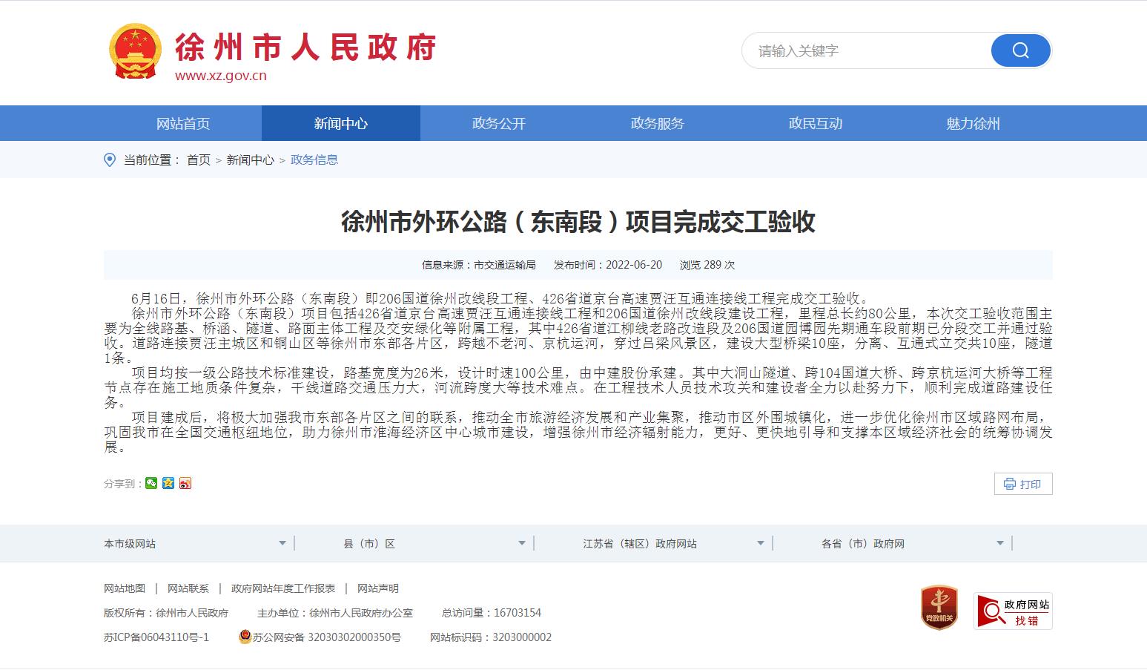Click the 党政机关 red badge icon

[x=939, y=608]
